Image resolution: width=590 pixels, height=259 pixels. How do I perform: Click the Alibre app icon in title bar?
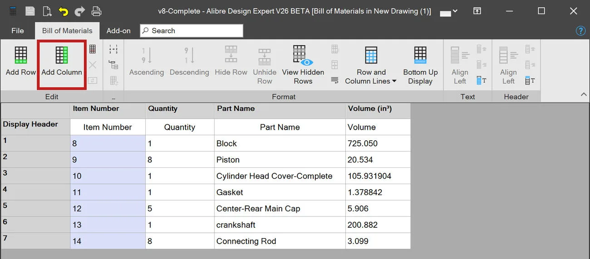[x=13, y=11]
